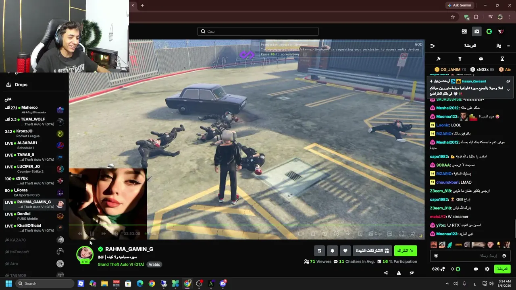
Task: Open the chat users list icon
Action: [x=499, y=46]
